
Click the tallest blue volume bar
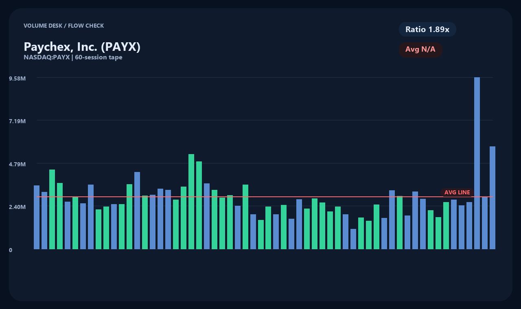tap(477, 163)
